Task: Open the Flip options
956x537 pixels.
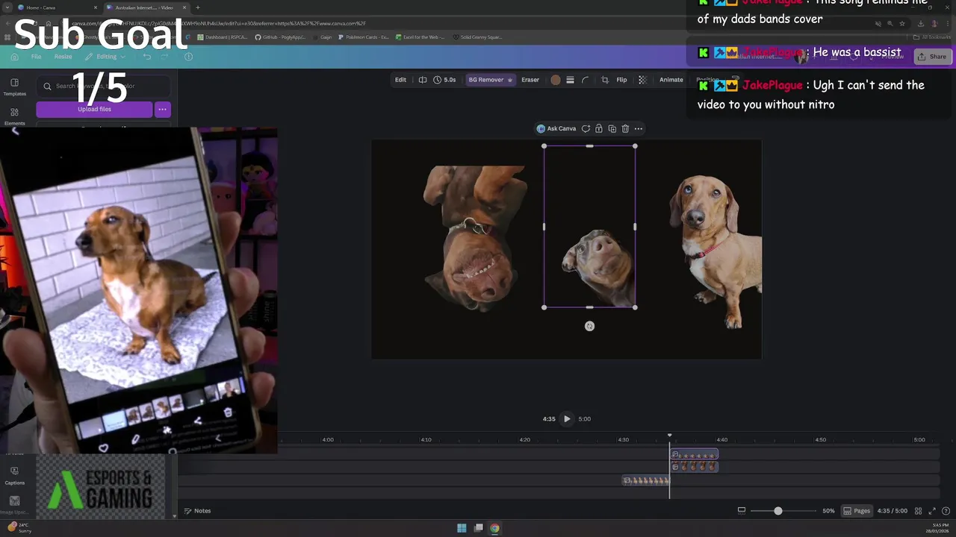Action: [x=621, y=80]
